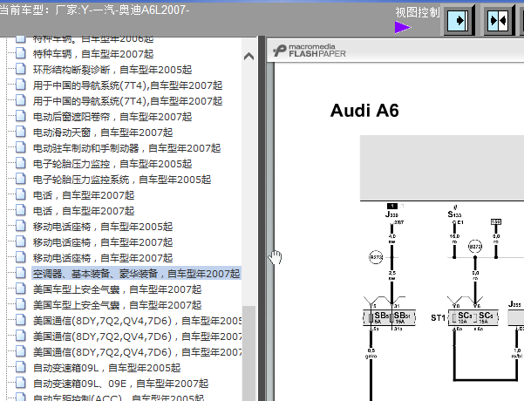The height and width of the screenshot is (401, 524).
Task: Click the vertical splitter between the panels
Action: click(262, 219)
